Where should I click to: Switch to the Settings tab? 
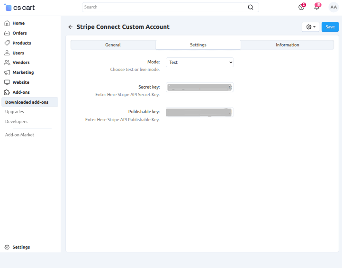click(x=198, y=45)
